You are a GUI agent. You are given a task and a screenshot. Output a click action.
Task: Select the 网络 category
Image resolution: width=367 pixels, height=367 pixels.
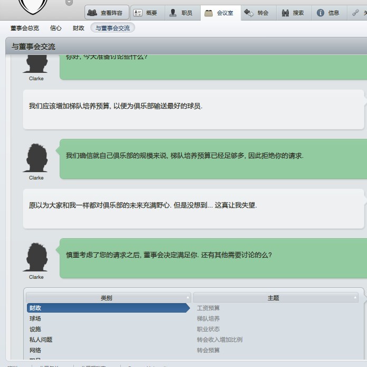coord(35,350)
